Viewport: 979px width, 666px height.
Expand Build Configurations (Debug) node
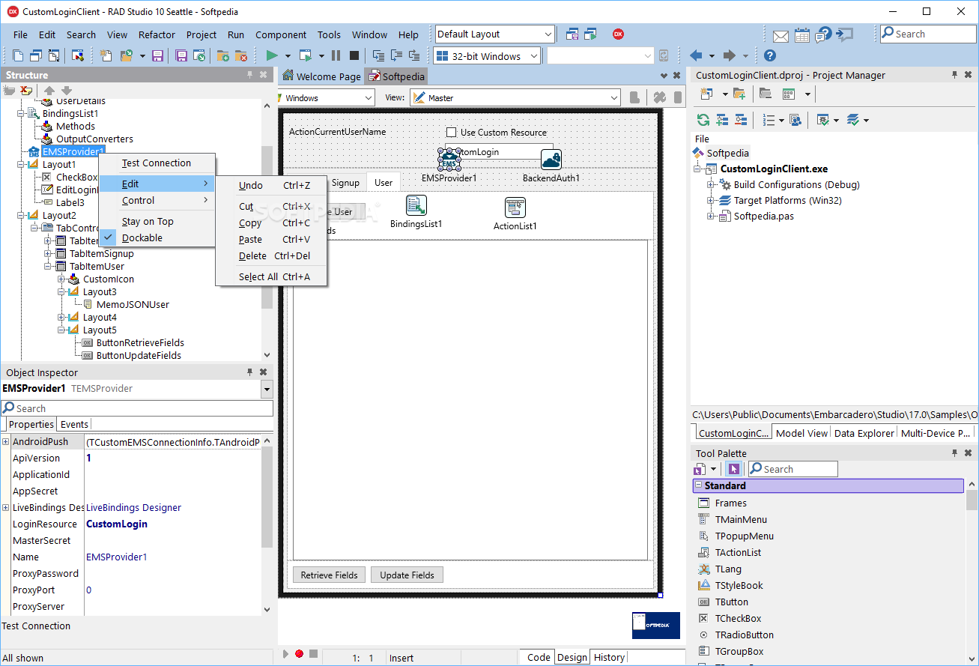tap(710, 184)
